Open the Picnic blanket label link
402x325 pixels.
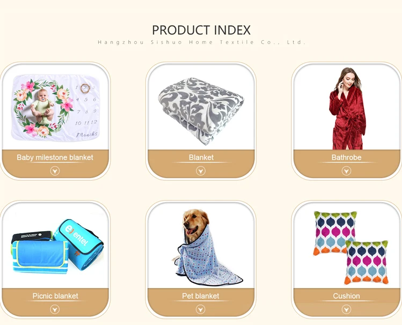(x=55, y=296)
